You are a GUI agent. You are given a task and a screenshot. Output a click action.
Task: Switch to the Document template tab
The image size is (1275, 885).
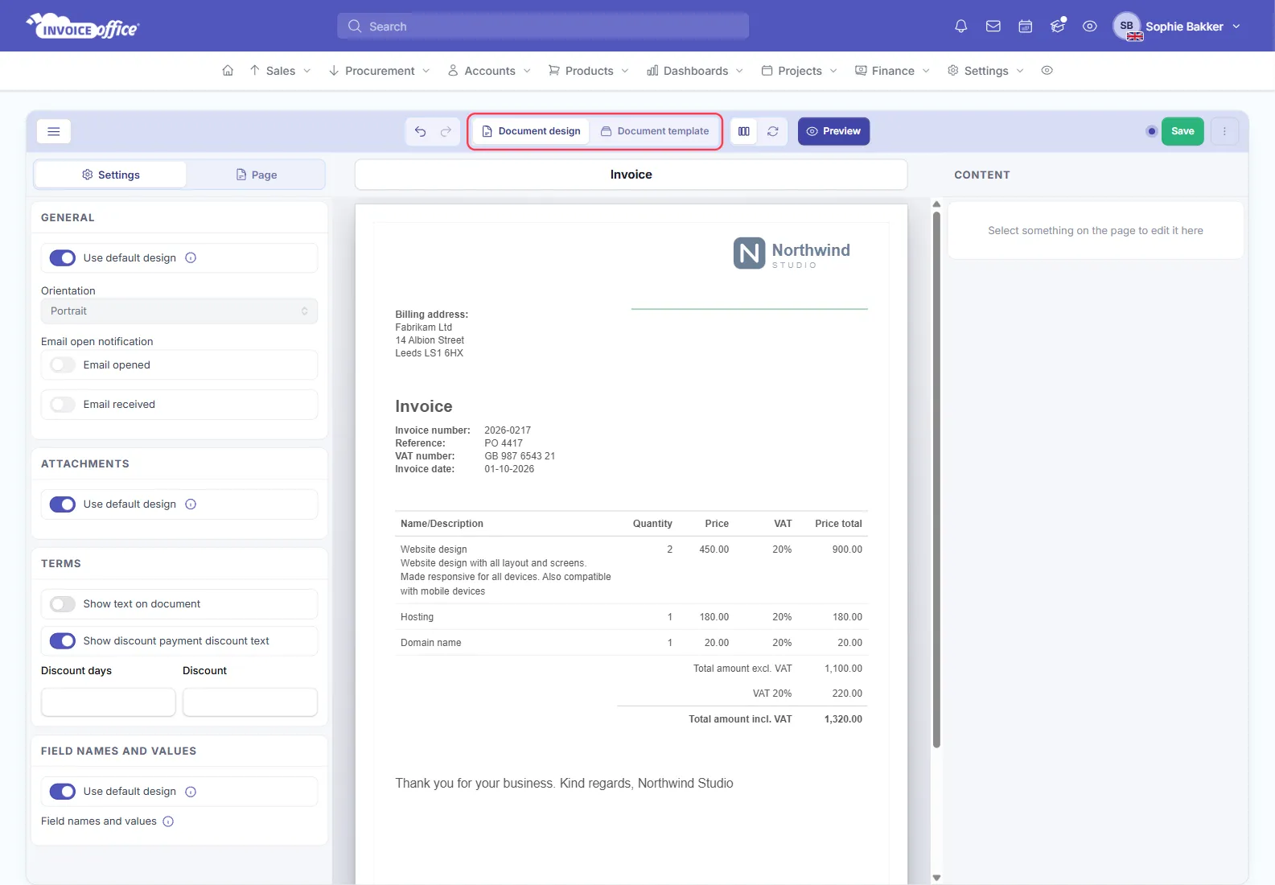pos(655,131)
